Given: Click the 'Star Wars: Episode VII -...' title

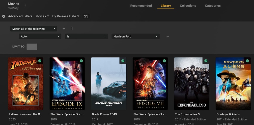Looking at the screenshot, I should pos(150,114).
